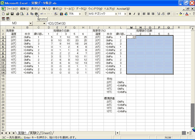Viewport: 195px width, 140px height.
Task: Expand the font size dropdown
Action: point(125,14)
